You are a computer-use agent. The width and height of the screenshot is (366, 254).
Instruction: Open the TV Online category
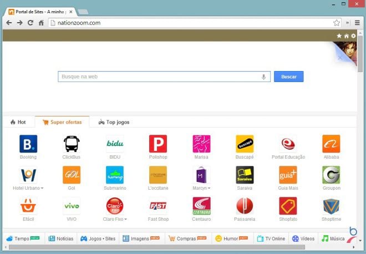point(271,238)
